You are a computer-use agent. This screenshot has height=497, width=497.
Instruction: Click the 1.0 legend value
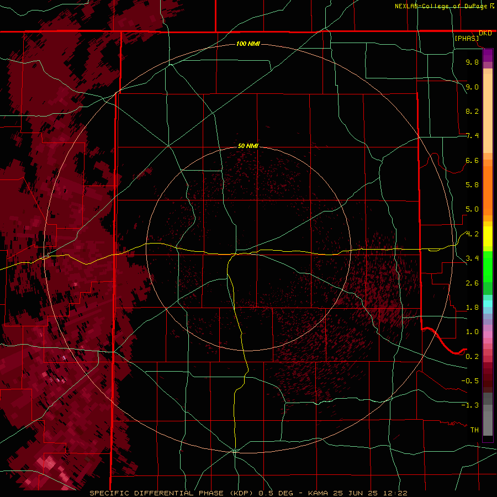(472, 332)
